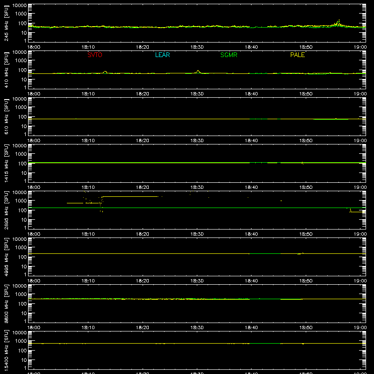Image resolution: width=374 pixels, height=374 pixels.
Task: Click the raised yellow plateau in the 2695 MHz plot
Action: click(130, 196)
